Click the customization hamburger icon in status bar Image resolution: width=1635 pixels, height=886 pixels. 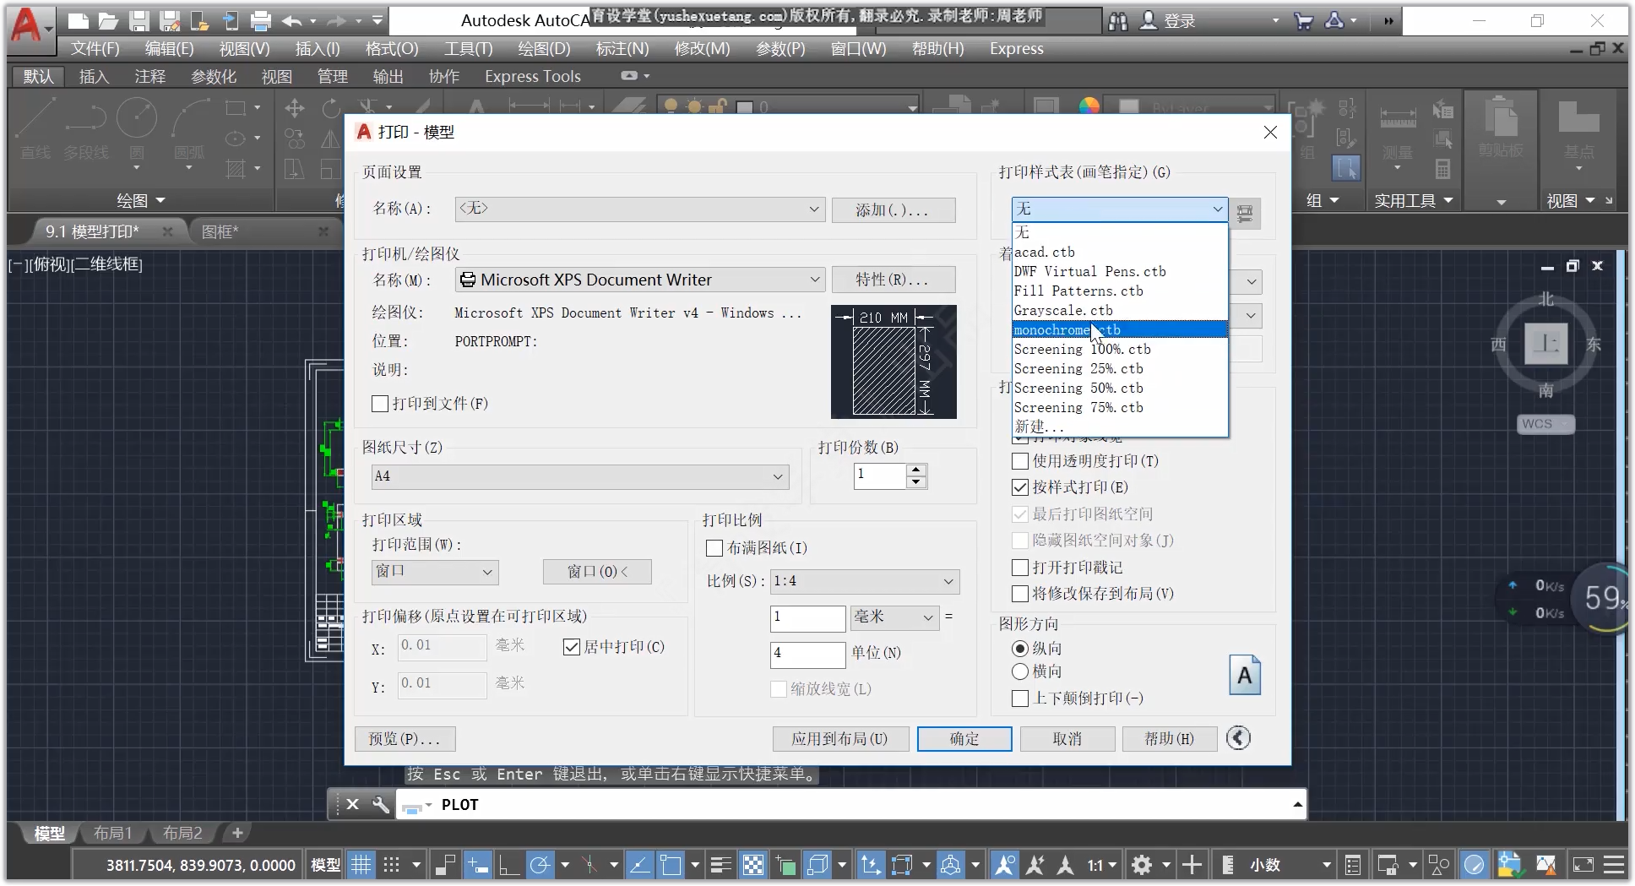tap(1614, 865)
